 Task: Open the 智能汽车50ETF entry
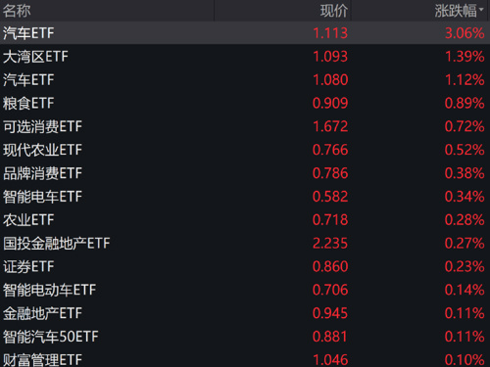click(x=245, y=337)
